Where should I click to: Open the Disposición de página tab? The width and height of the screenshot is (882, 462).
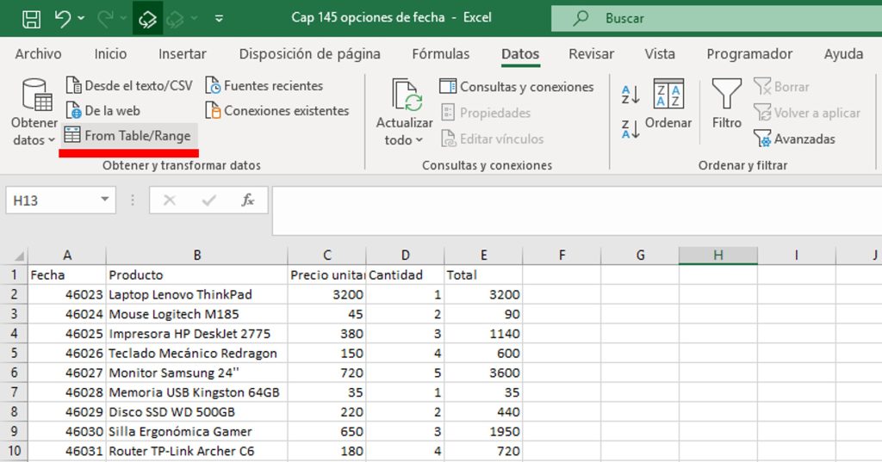309,54
